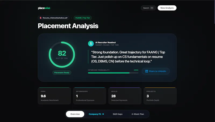Click the FAANG / Top Tier tag
This screenshot has width=215, height=122.
(x=83, y=18)
